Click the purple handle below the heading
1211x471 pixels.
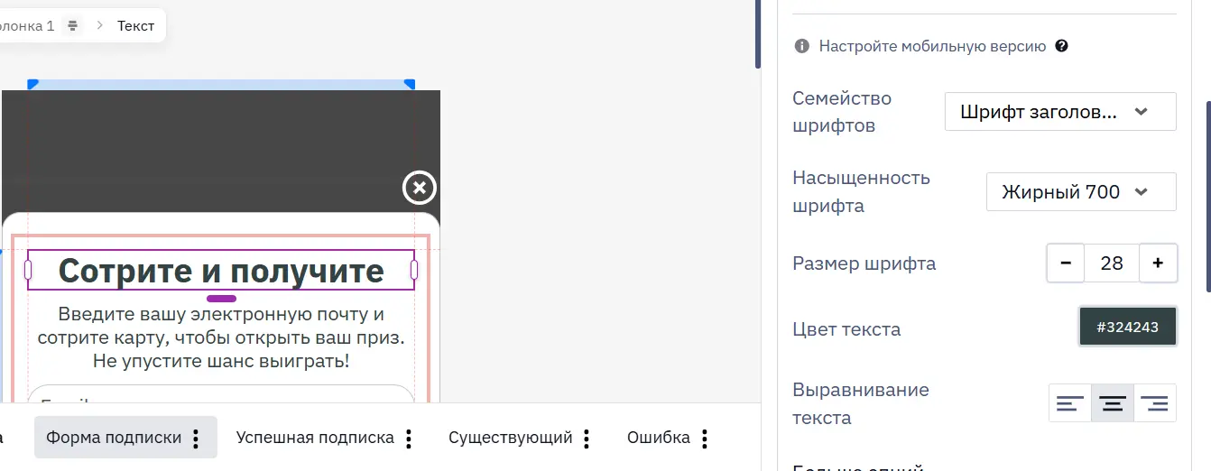(x=221, y=298)
